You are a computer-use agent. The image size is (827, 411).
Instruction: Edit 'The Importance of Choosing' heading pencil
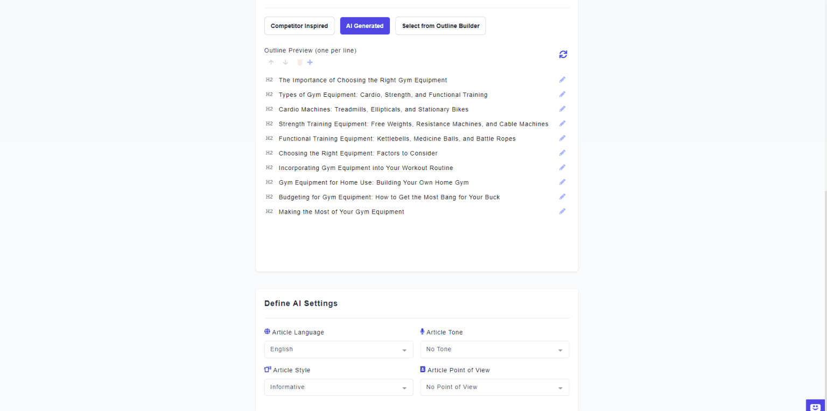coord(562,80)
